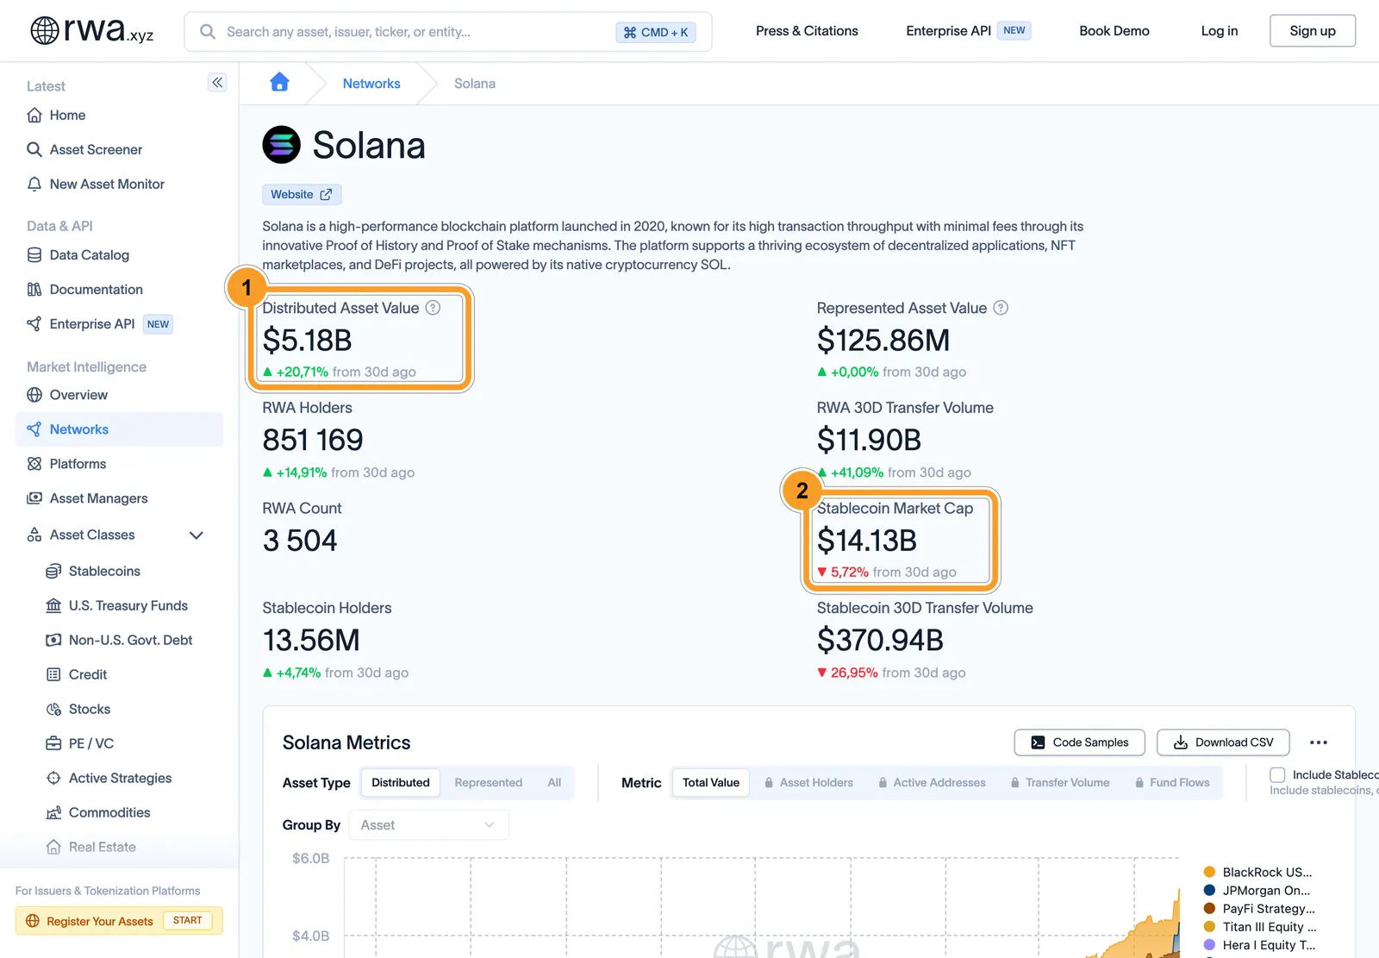The width and height of the screenshot is (1379, 958).
Task: Select All asset type
Action: 554,783
